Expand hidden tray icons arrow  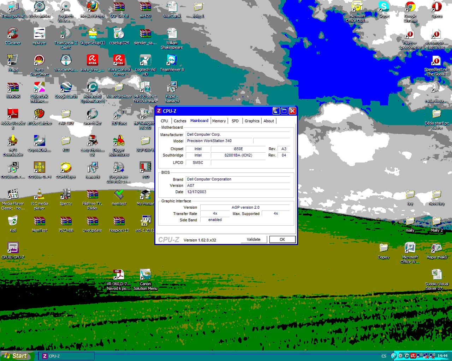(x=394, y=356)
